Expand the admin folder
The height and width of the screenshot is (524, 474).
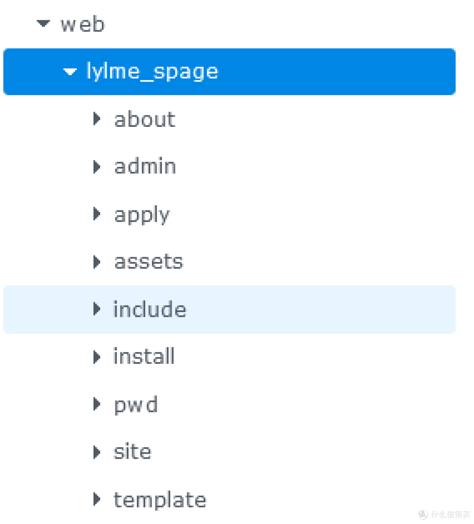click(96, 167)
